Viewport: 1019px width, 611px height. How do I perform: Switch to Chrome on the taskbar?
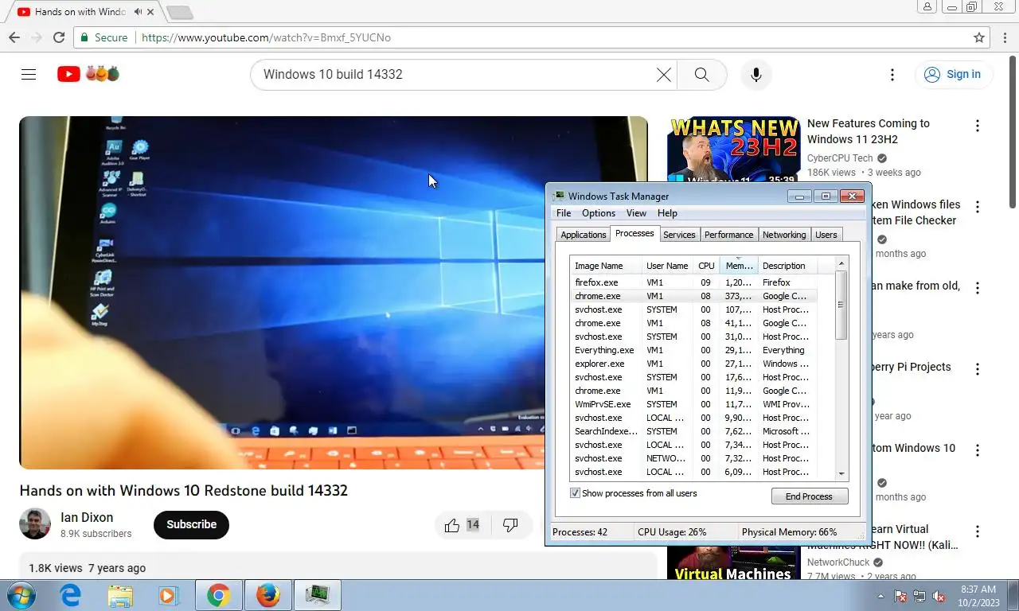(219, 595)
